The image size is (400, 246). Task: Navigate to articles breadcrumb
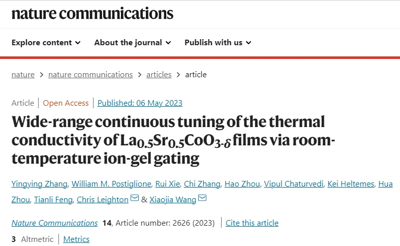click(x=159, y=75)
